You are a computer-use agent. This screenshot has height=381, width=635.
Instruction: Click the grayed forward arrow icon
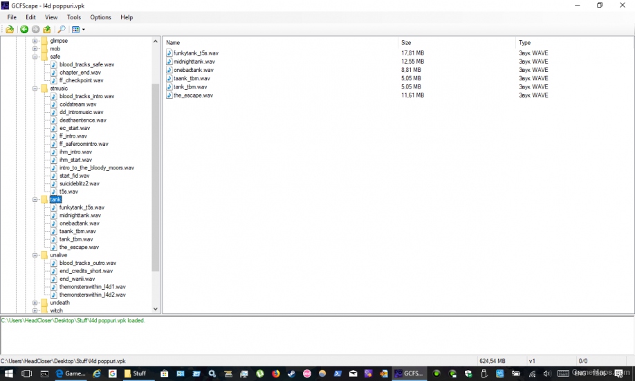tap(36, 29)
